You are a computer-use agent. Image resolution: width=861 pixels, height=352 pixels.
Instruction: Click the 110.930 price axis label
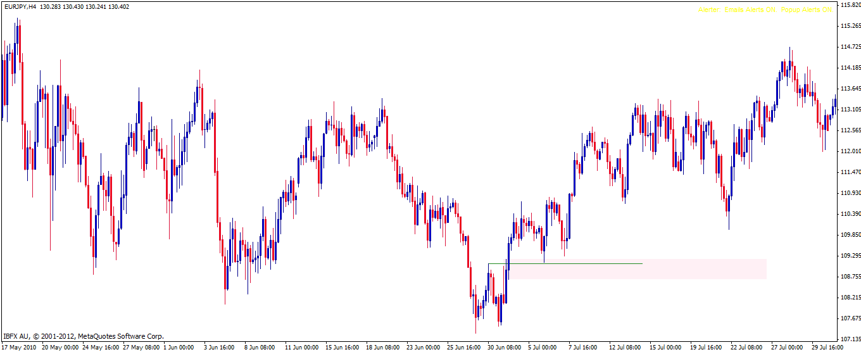pyautogui.click(x=848, y=192)
